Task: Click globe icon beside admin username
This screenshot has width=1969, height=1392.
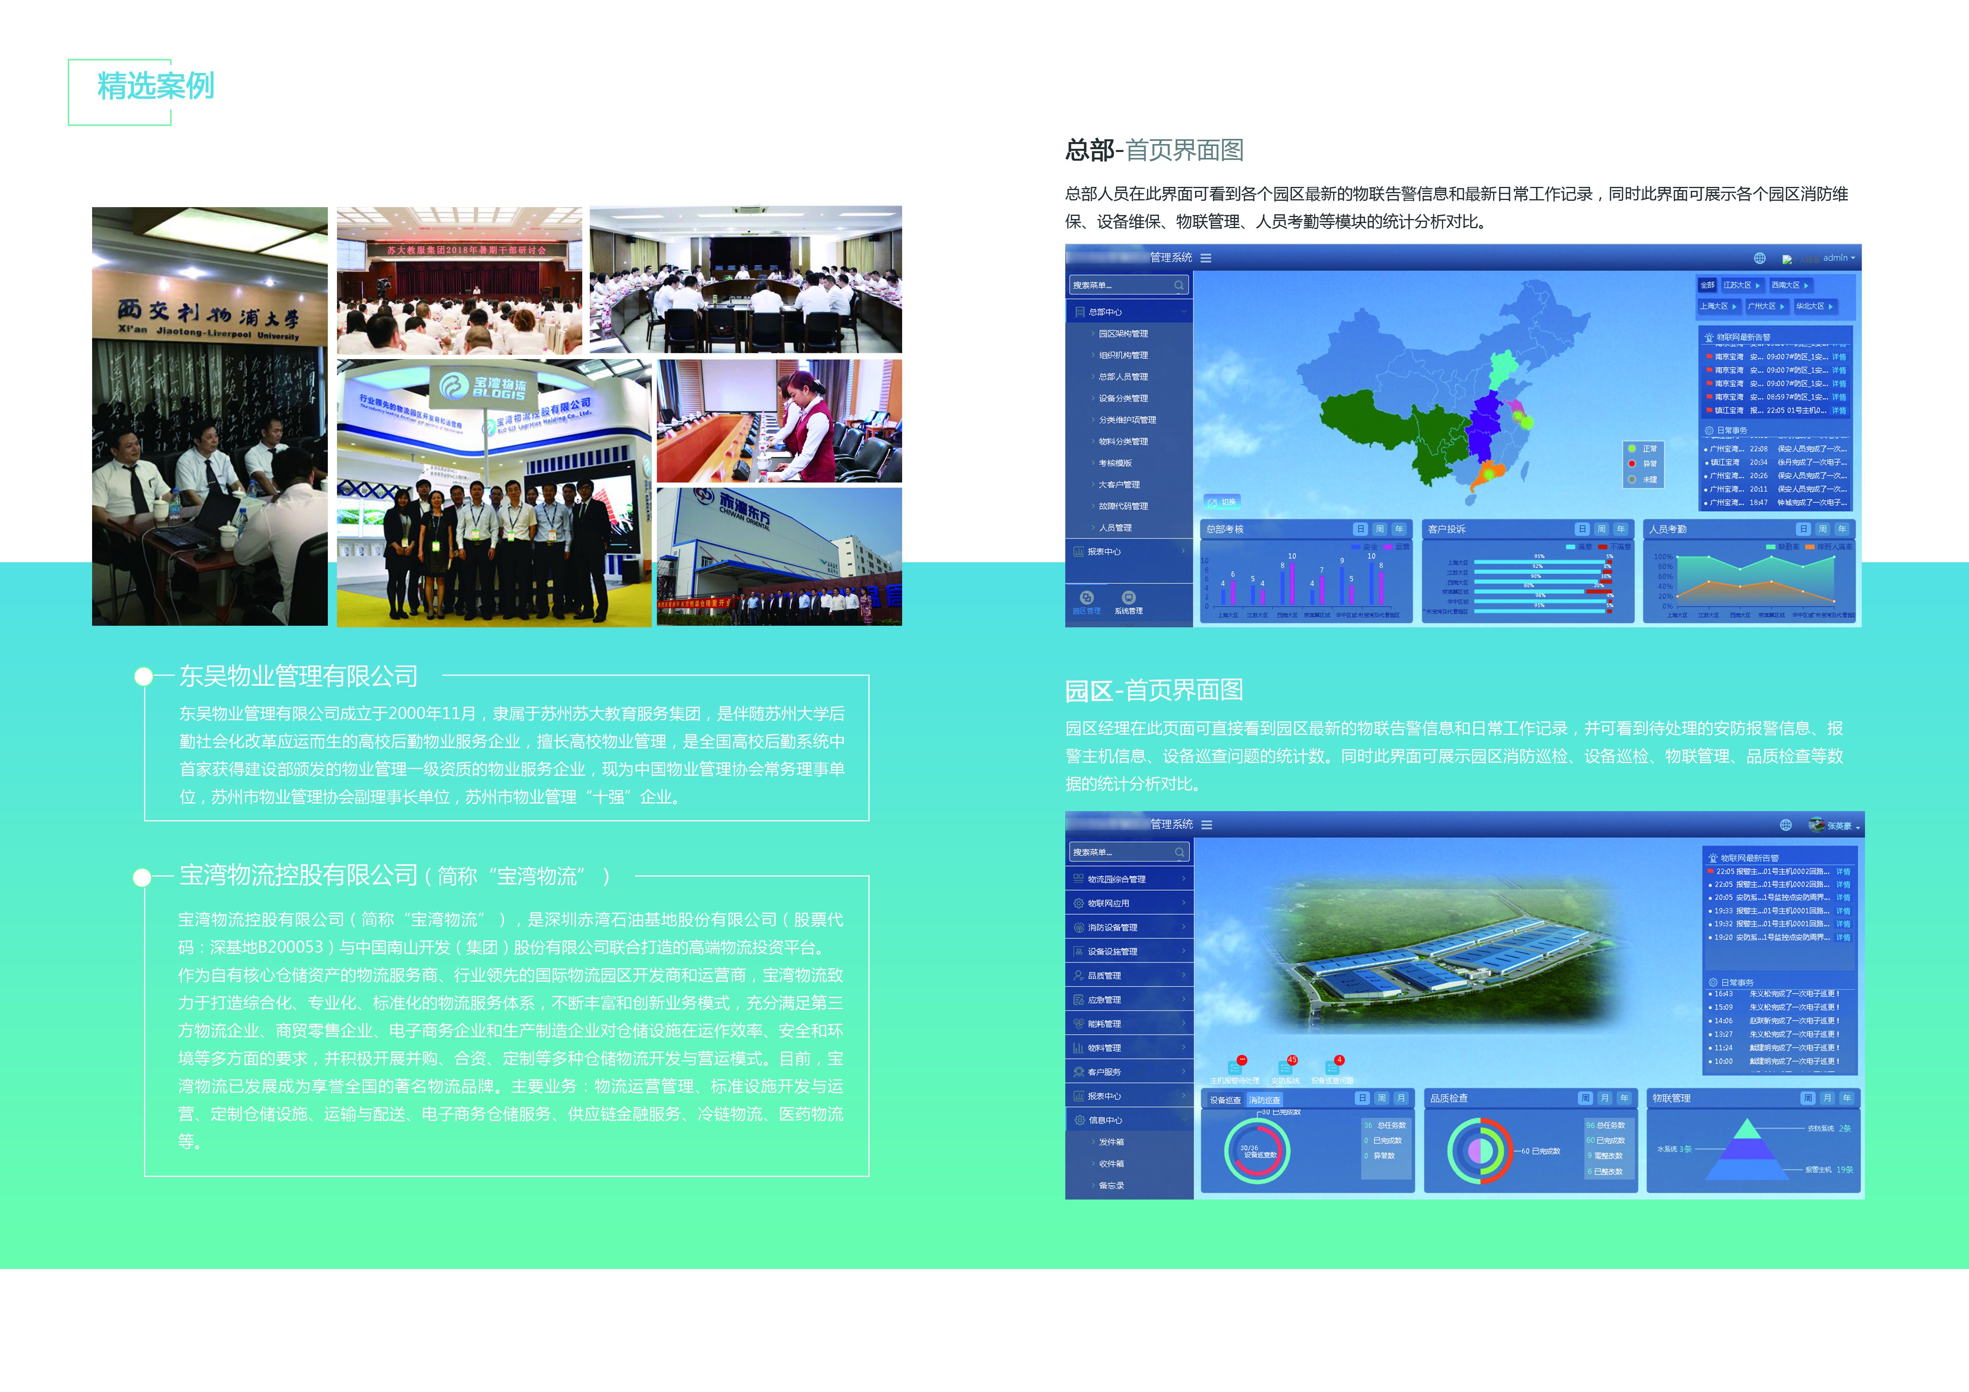Action: [x=1759, y=258]
